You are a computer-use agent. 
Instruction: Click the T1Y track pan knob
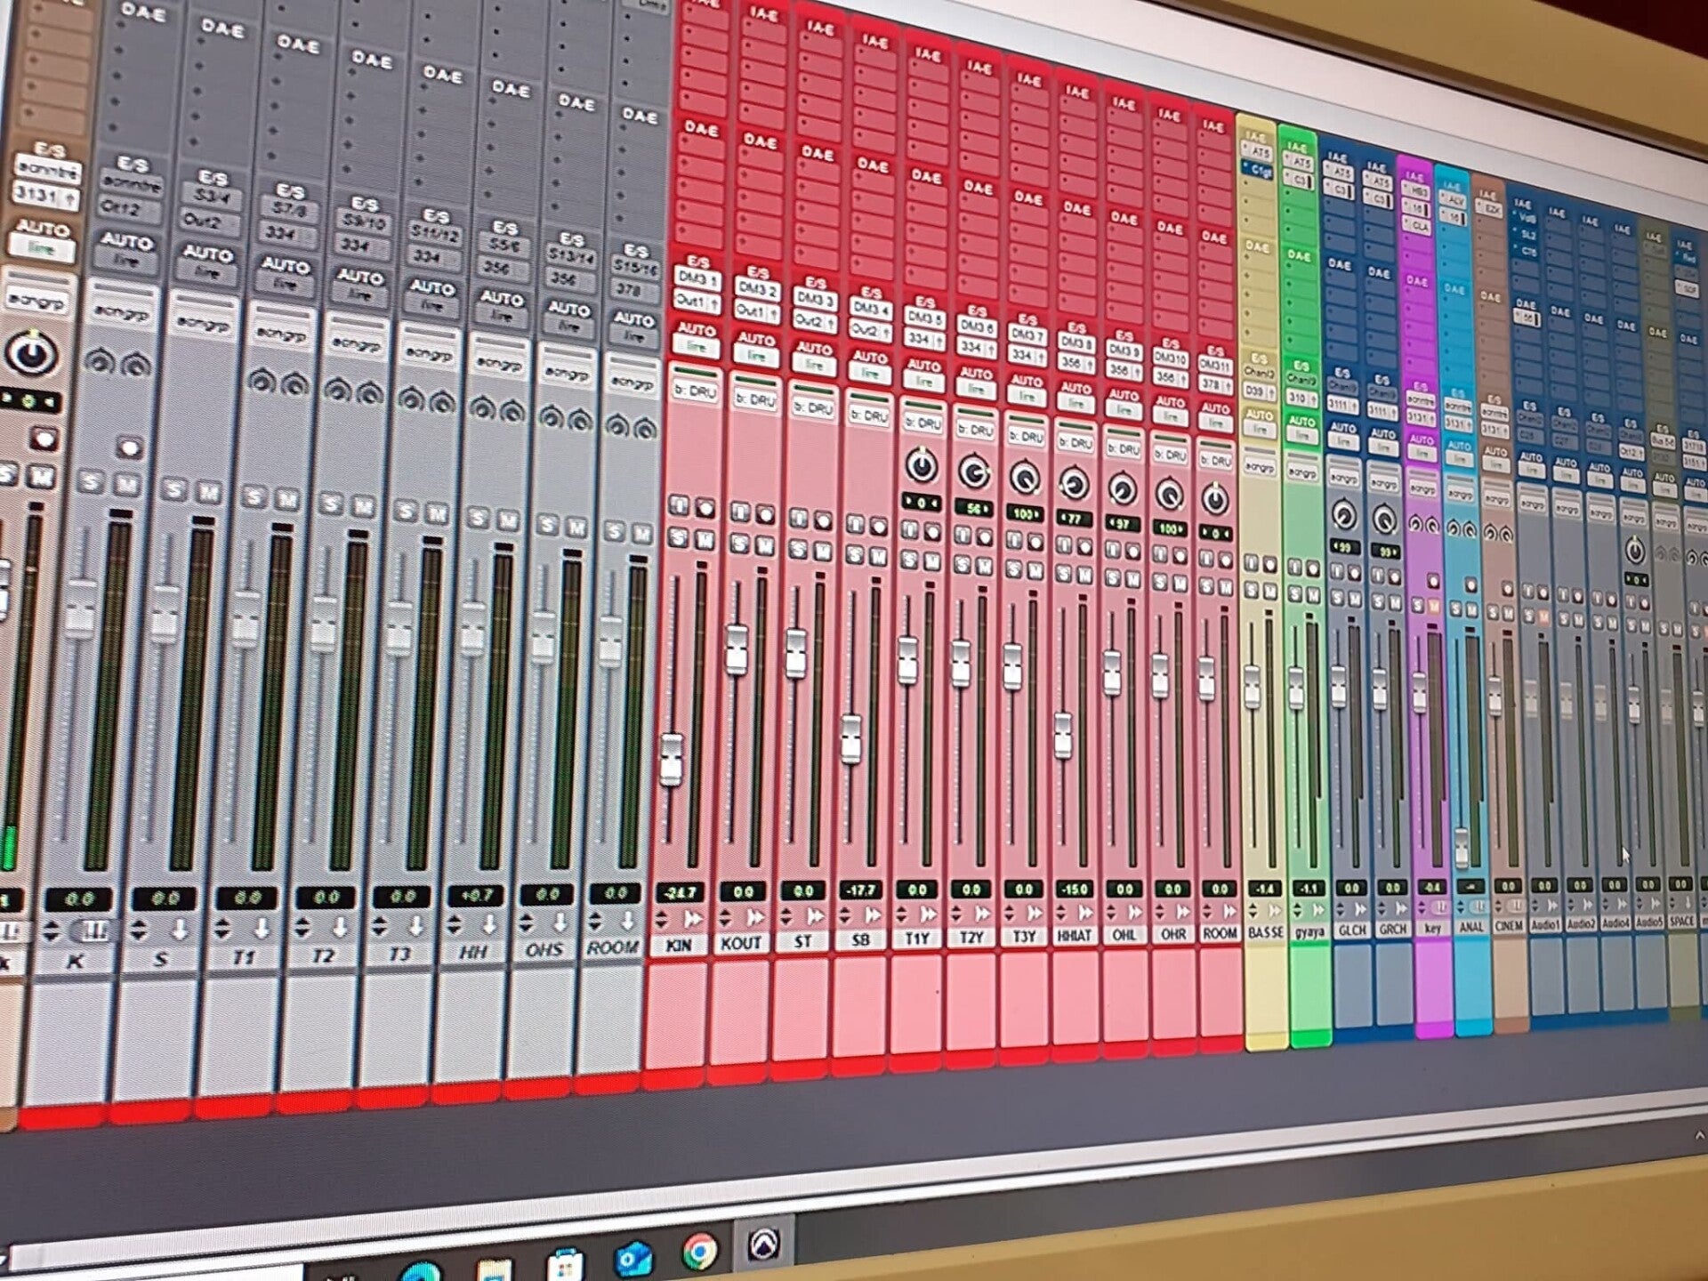pos(922,465)
